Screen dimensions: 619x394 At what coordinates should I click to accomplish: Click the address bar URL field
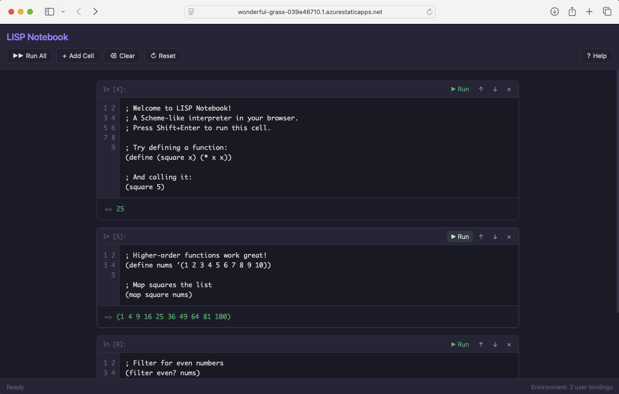tap(310, 12)
